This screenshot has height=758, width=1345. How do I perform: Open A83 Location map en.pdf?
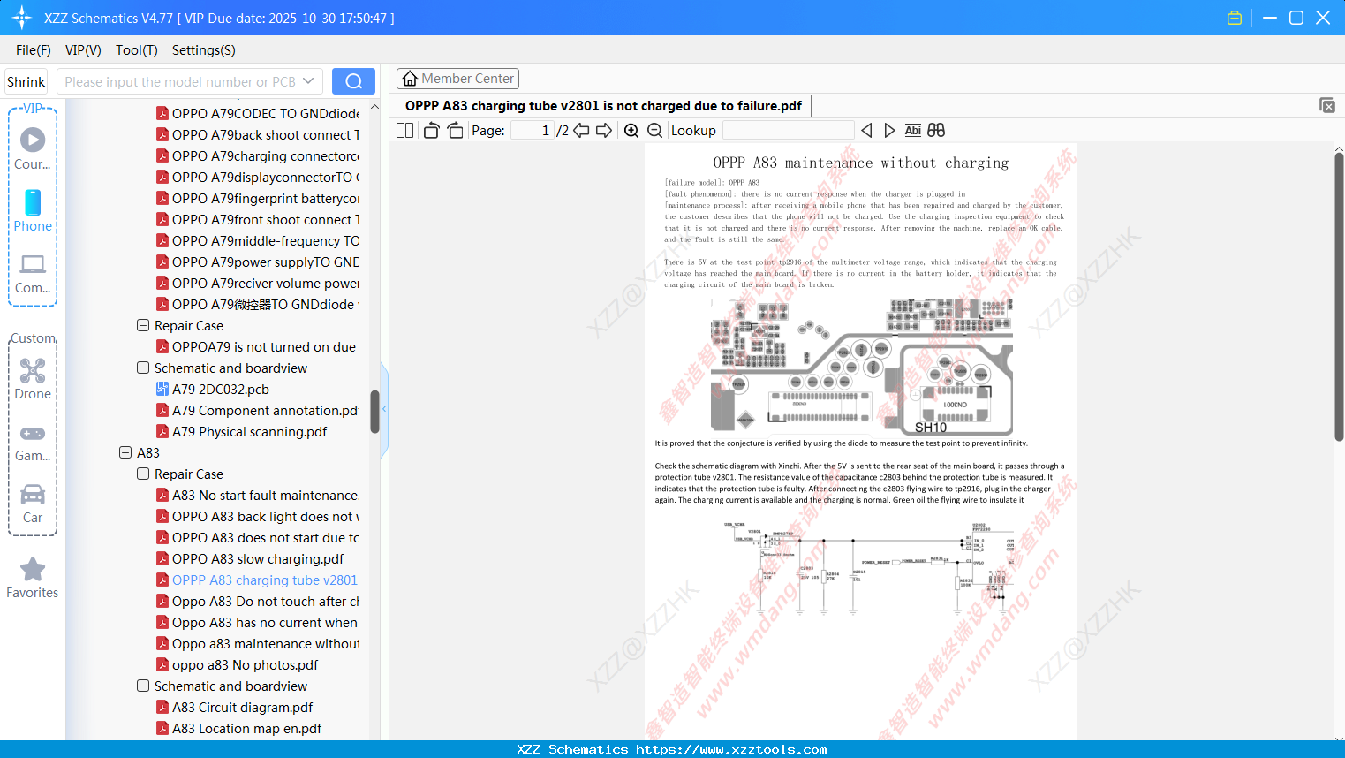pyautogui.click(x=238, y=729)
